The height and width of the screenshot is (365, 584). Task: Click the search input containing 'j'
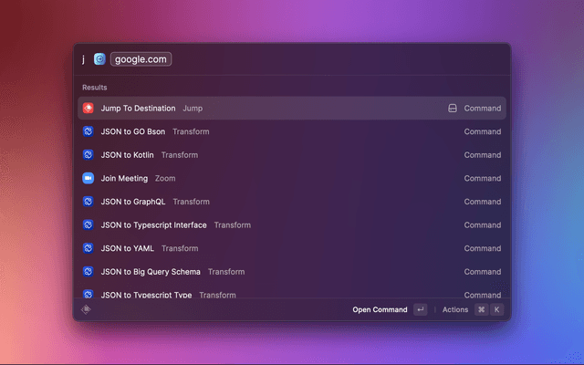(83, 59)
